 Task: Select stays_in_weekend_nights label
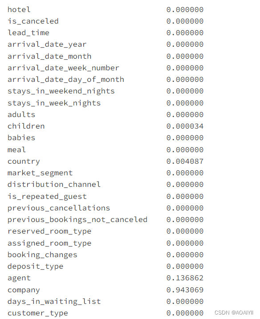pyautogui.click(x=61, y=91)
